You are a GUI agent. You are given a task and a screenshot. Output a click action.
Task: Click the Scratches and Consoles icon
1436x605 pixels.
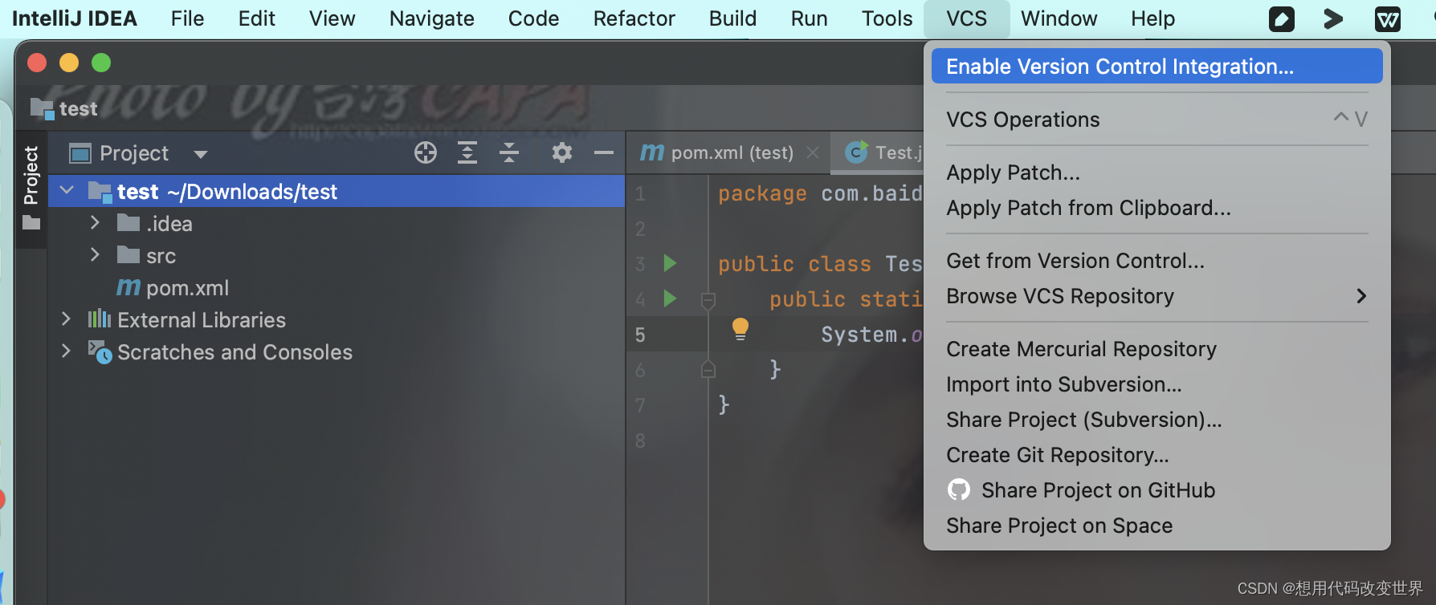[100, 351]
